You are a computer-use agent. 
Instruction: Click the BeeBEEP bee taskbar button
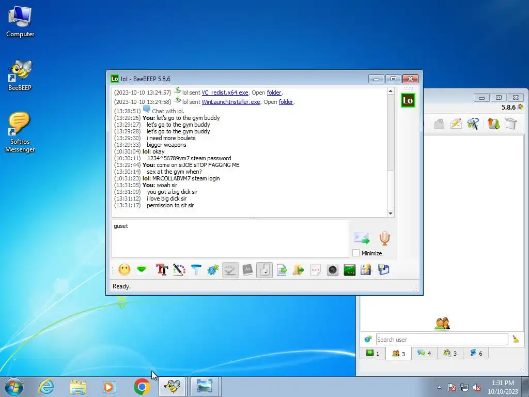[x=173, y=387]
